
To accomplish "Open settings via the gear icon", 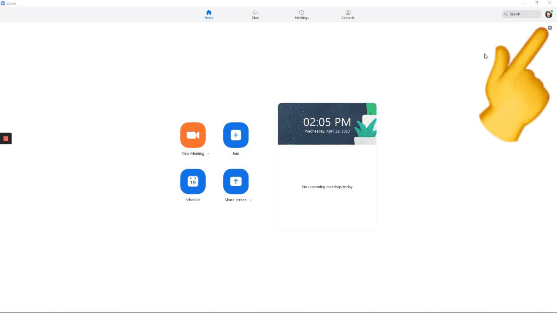I will 550,28.
